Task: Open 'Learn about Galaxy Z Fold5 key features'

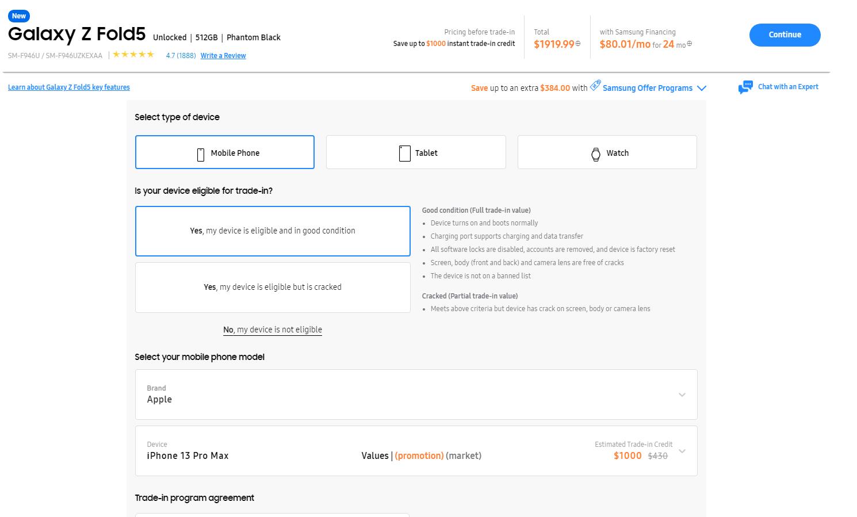Action: [x=69, y=87]
